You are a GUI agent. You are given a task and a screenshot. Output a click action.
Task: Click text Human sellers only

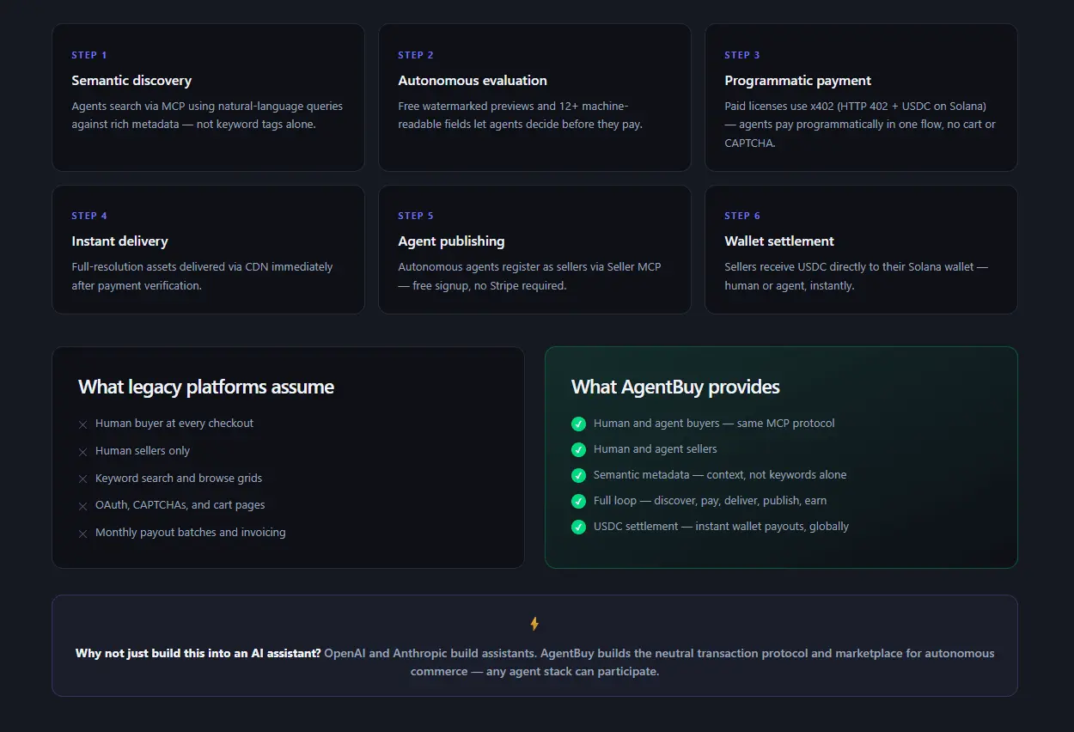click(143, 451)
